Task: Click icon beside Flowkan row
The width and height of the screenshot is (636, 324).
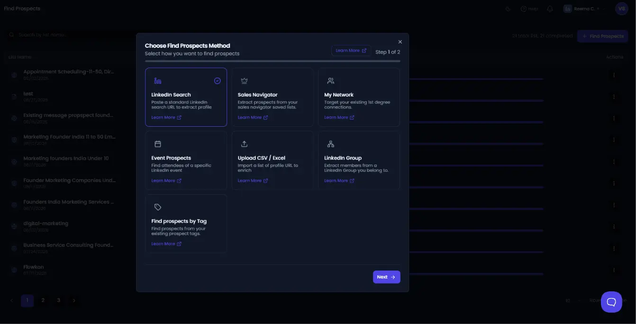Action: pos(14,270)
